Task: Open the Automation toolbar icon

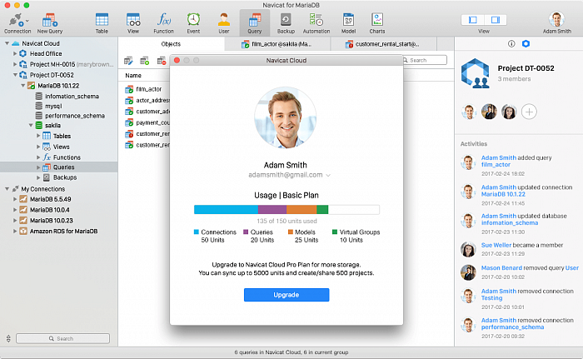Action: coord(316,20)
